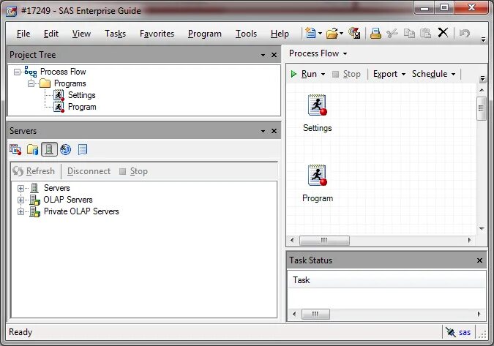Click the folder with database icon
The width and height of the screenshot is (494, 346).
32,149
